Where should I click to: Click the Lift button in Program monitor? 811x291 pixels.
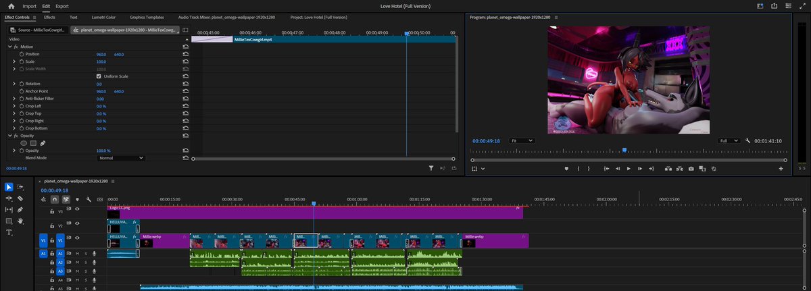click(x=668, y=168)
